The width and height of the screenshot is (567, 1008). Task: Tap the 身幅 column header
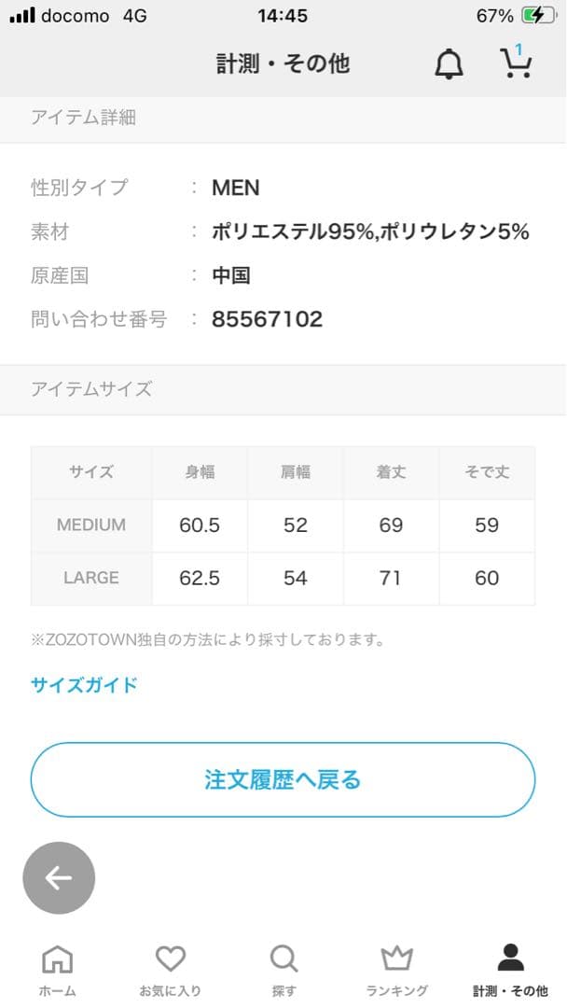pyautogui.click(x=200, y=472)
